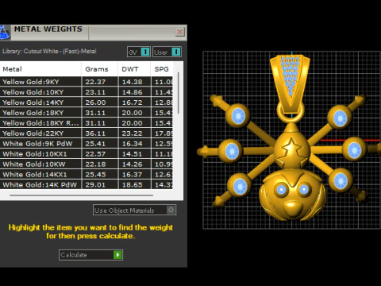Click the 22.37 grams value
Image resolution: width=381 pixels, height=286 pixels.
[95, 82]
